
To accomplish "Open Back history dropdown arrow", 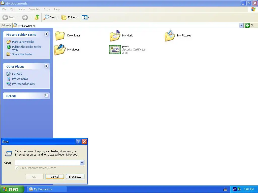I will click(18, 17).
